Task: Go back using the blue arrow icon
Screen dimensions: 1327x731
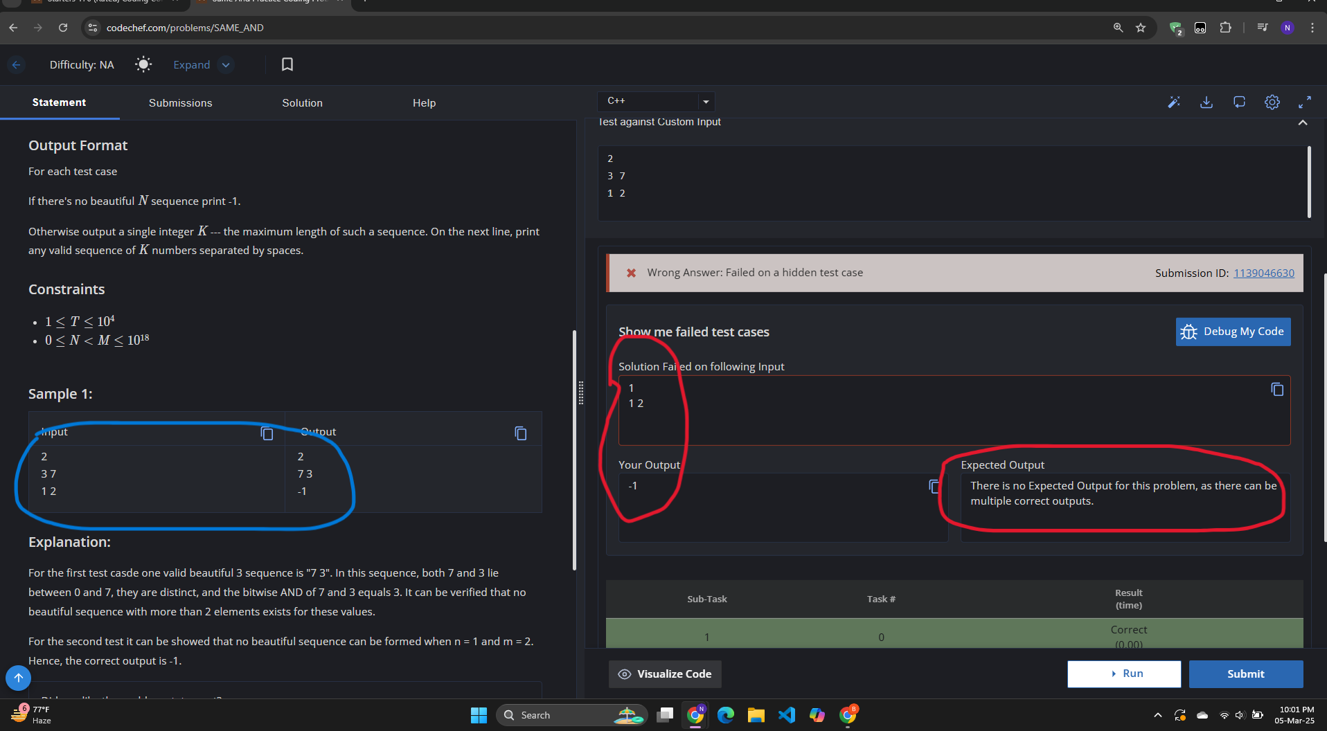Action: click(x=16, y=64)
